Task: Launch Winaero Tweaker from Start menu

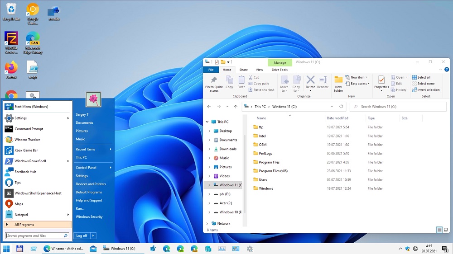Action: 27,140
